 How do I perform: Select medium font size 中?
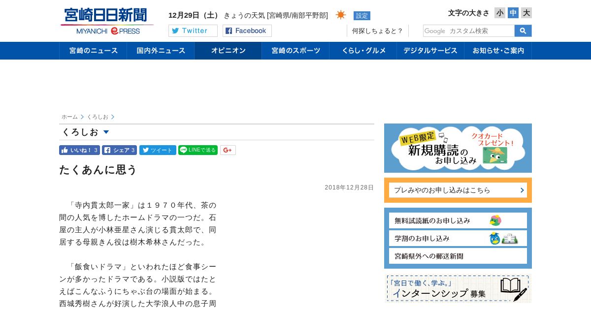(513, 13)
